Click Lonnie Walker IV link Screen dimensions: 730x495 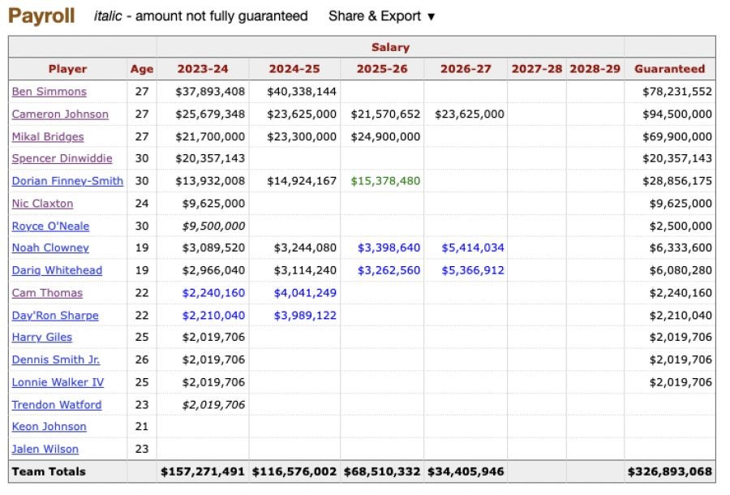pos(58,382)
